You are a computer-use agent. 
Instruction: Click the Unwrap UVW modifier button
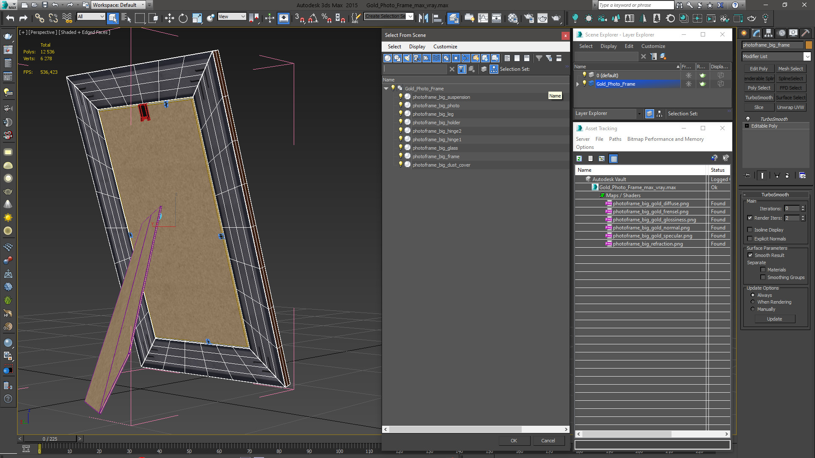(x=790, y=107)
